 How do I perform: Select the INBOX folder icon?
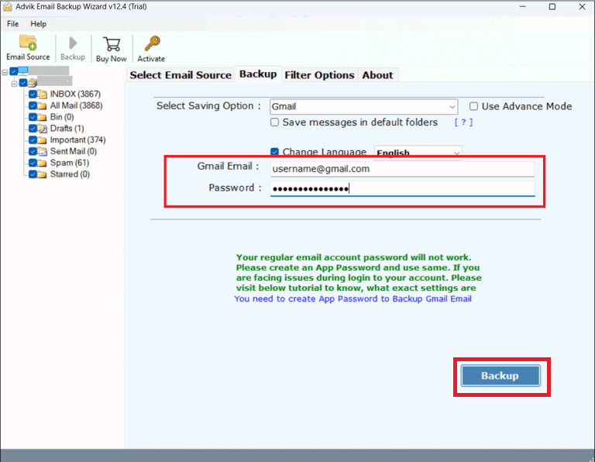pyautogui.click(x=43, y=94)
